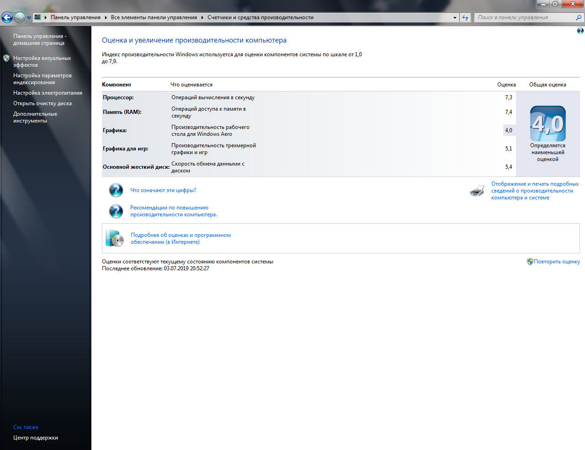Expand chevron after Панель управления breadcrumb
Image resolution: width=585 pixels, height=450 pixels.
click(x=106, y=17)
